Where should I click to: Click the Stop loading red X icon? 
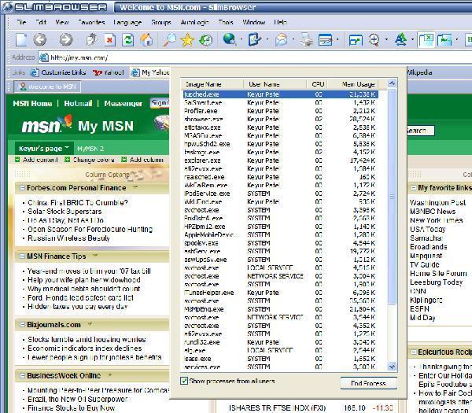(109, 39)
